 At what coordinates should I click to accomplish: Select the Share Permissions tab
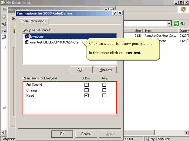point(33,21)
